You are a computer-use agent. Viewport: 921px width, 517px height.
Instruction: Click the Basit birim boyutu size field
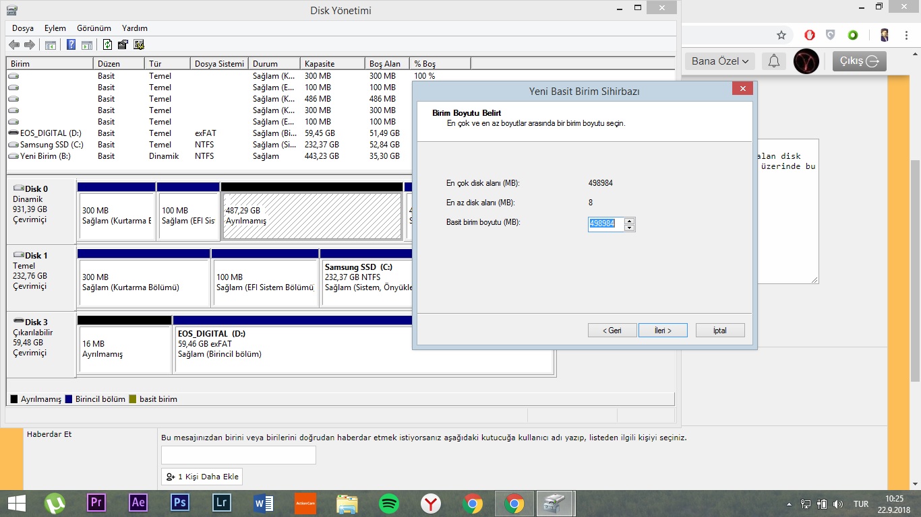[x=606, y=223]
